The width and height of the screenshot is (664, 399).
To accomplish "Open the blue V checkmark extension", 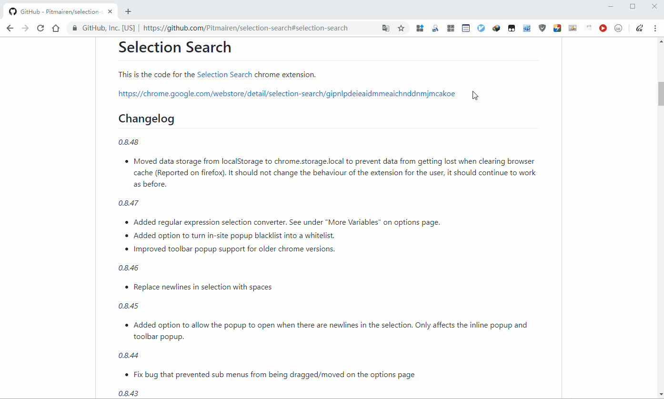I will [481, 28].
